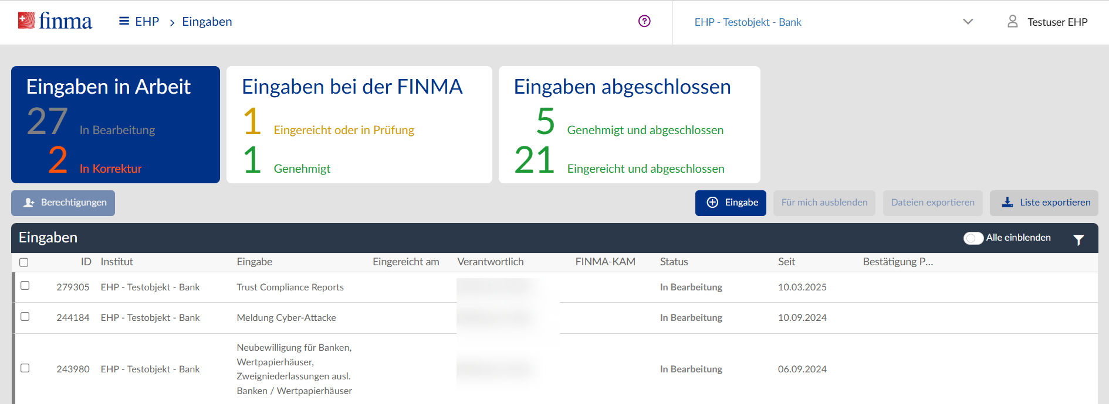
Task: Select the Eingaben abgeschlossen tile
Action: tap(628, 124)
